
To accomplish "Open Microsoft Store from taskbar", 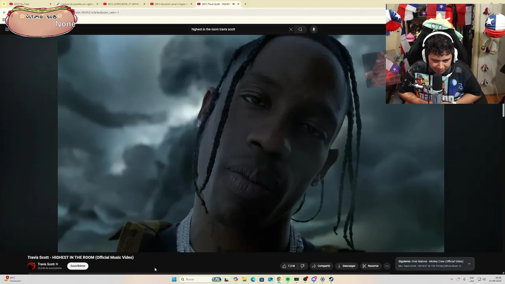I will [262, 279].
